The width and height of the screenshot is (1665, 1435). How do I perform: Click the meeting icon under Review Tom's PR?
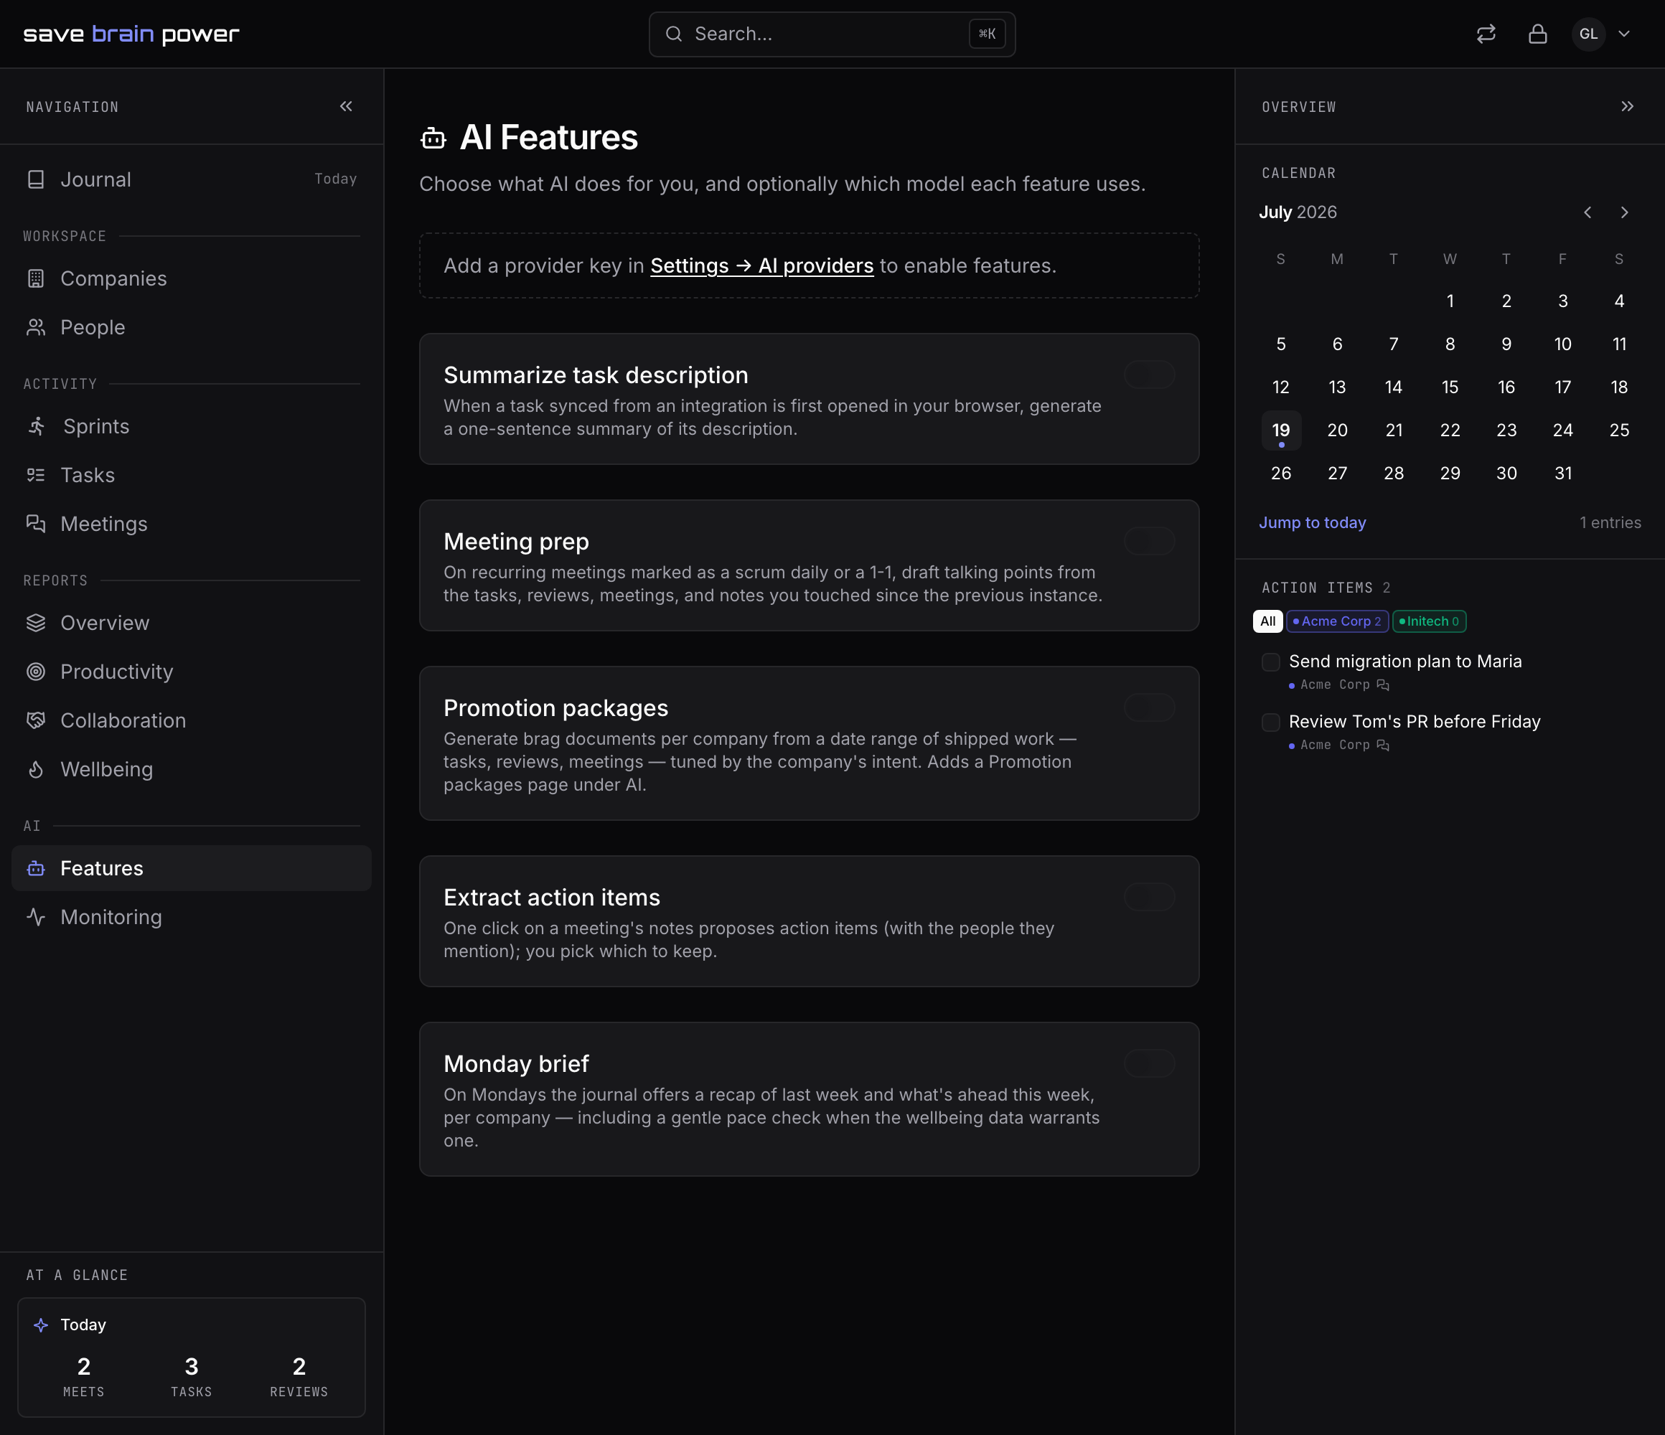click(1382, 745)
